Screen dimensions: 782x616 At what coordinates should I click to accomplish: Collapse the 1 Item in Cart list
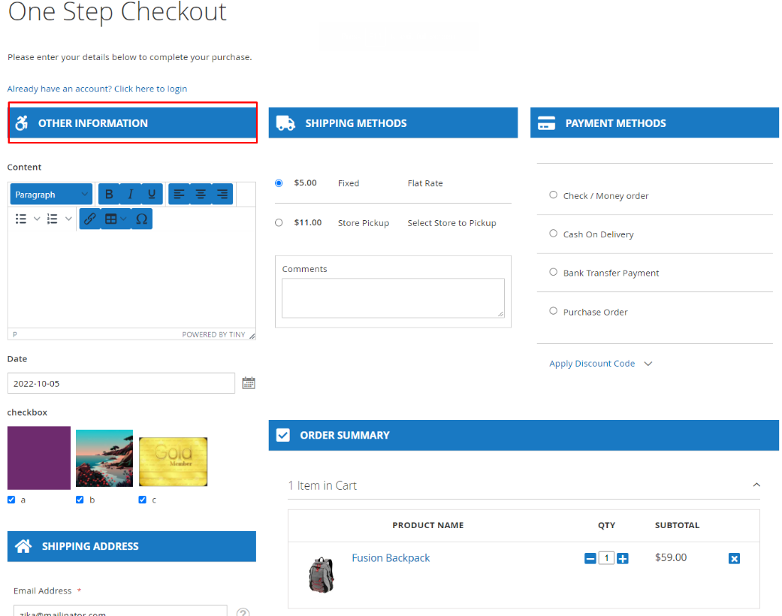(x=756, y=485)
